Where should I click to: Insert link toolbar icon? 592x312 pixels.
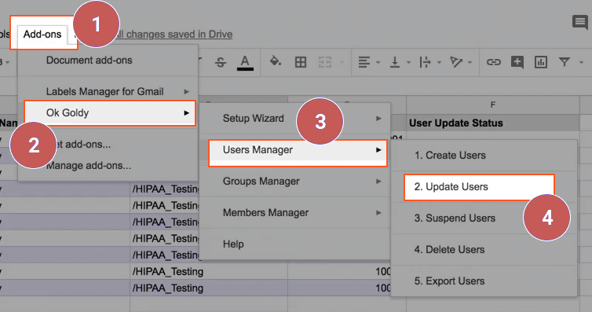pos(493,62)
